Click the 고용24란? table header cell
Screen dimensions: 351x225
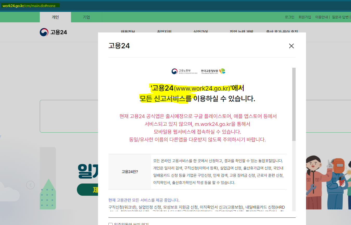130,172
